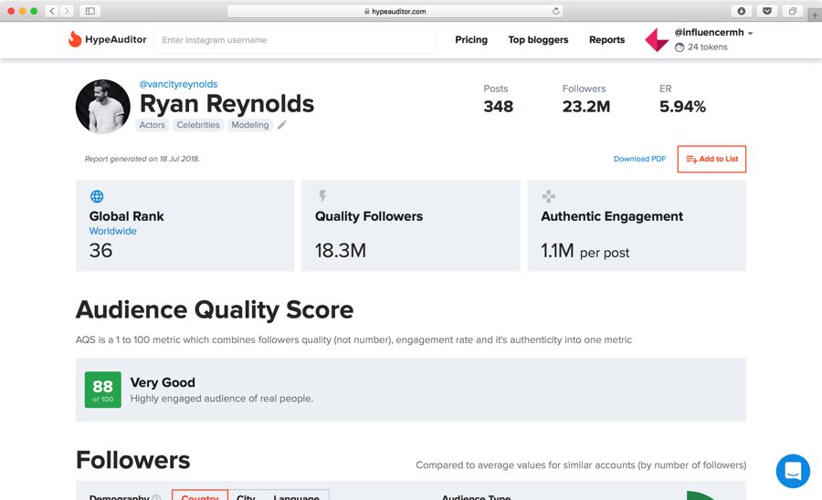Open the Pricing menu item
The height and width of the screenshot is (500, 822).
click(x=471, y=40)
